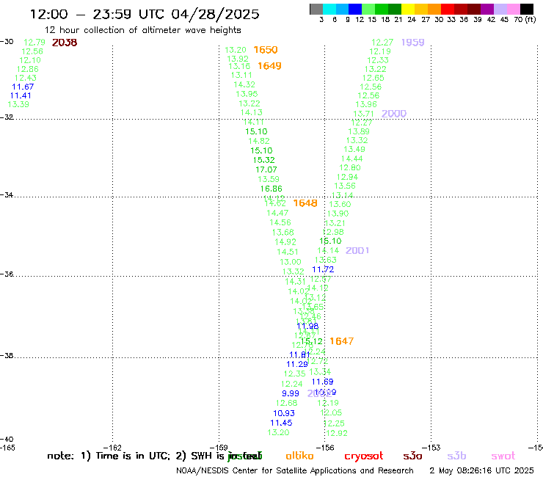This screenshot has width=543, height=477.
Task: Click the wave height value '13.39'
Action: click(18, 104)
